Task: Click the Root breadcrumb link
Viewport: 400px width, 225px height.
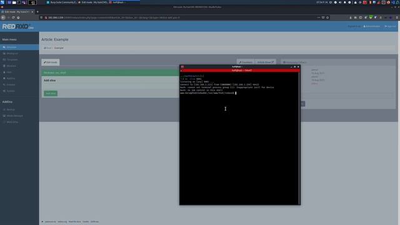Action: (x=47, y=48)
